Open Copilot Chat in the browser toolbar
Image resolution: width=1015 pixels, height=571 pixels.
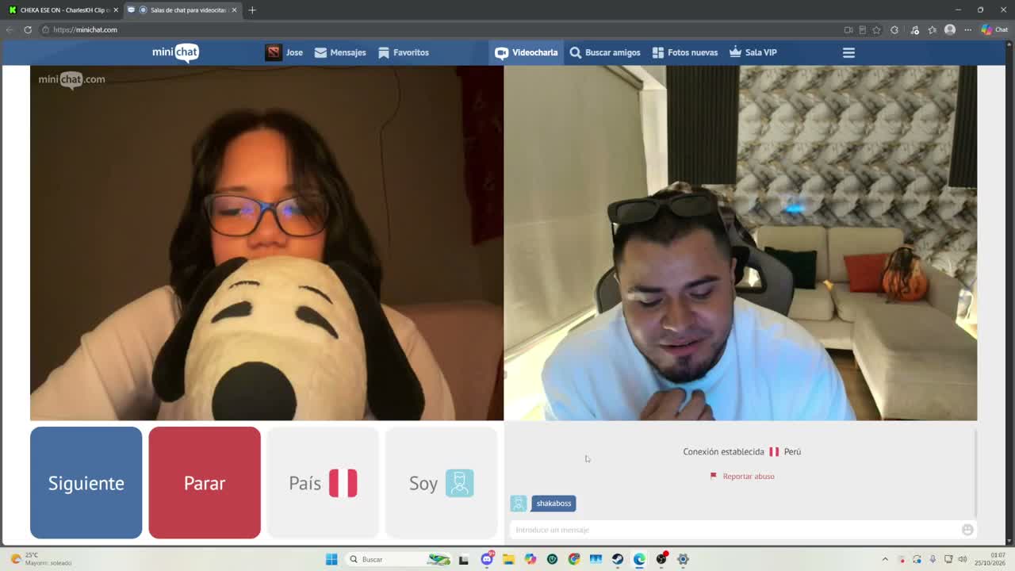click(994, 29)
